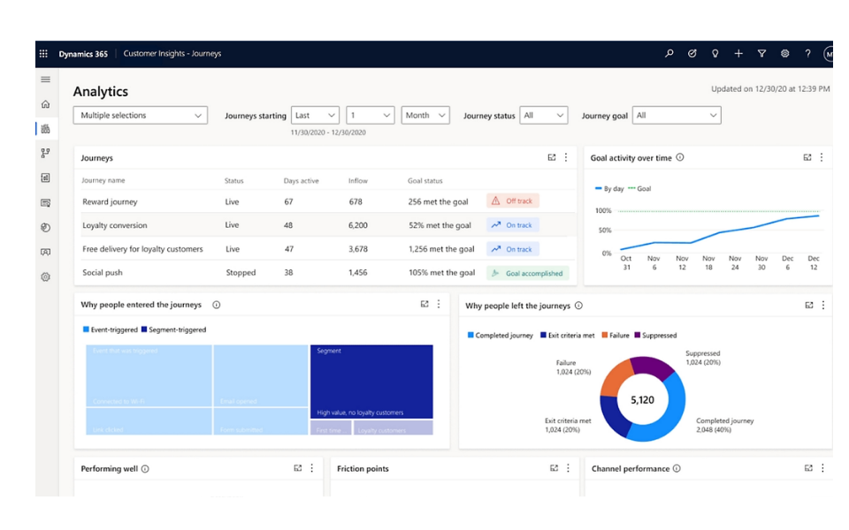Open the advanced filter funnel icon

coord(761,54)
